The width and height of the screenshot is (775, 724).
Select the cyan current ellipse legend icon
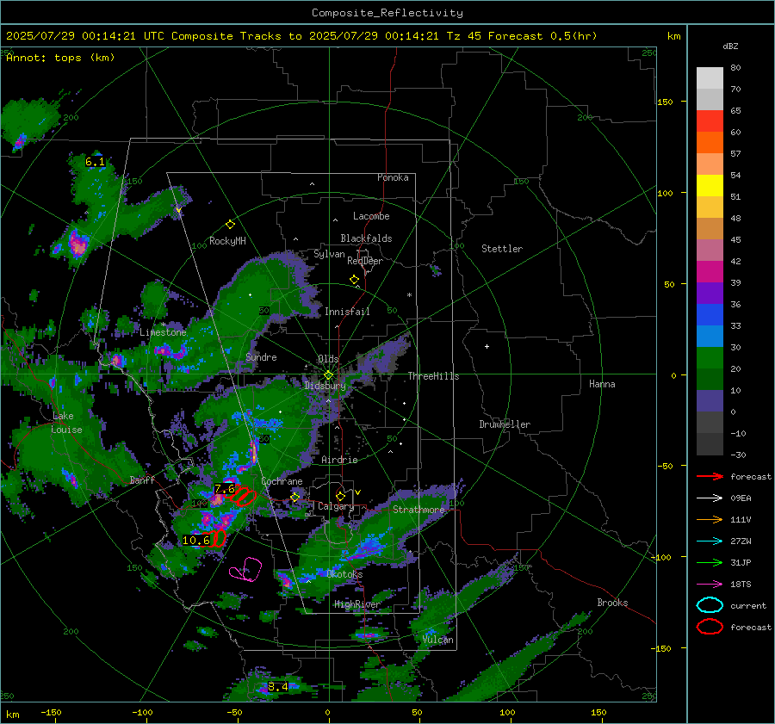tap(710, 605)
